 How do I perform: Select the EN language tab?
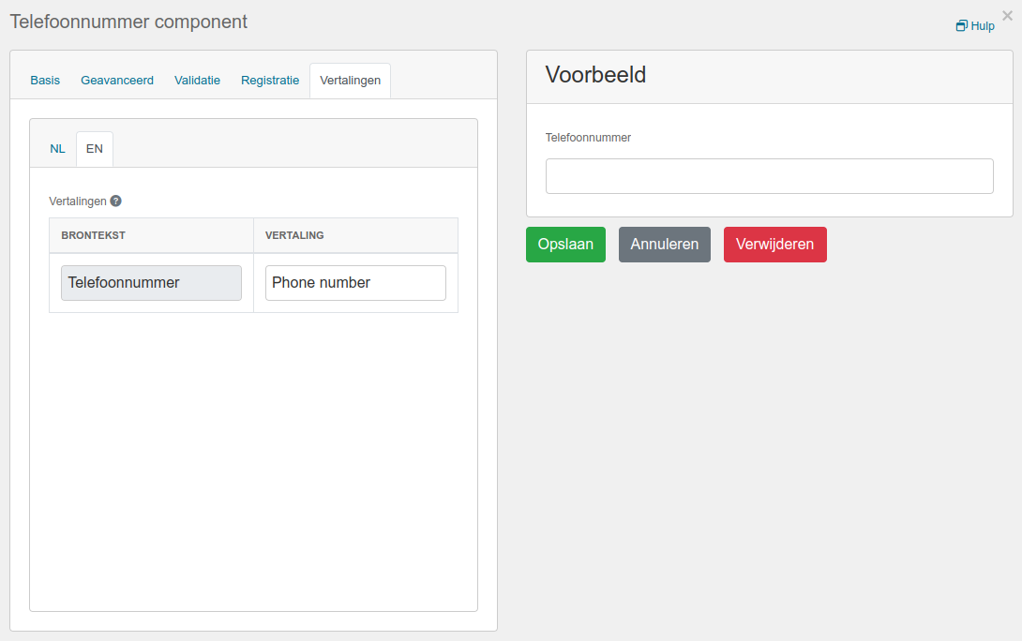coord(95,148)
